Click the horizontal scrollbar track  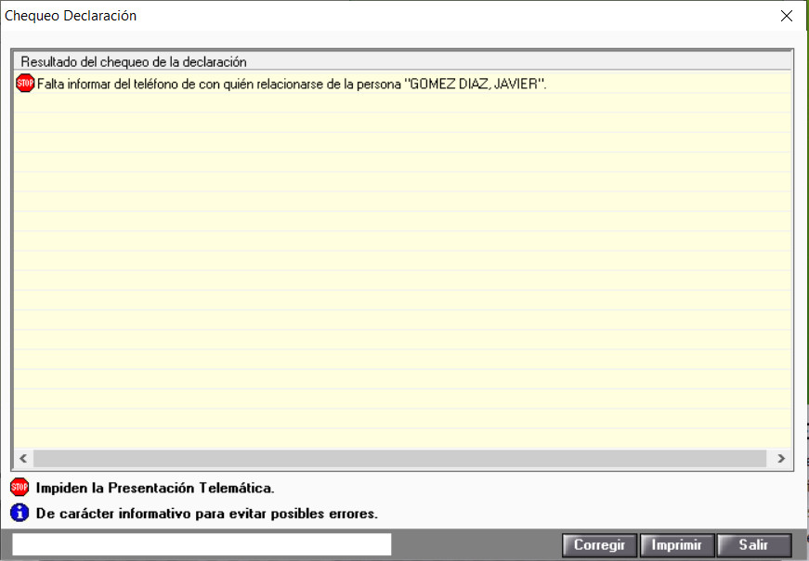coord(400,458)
